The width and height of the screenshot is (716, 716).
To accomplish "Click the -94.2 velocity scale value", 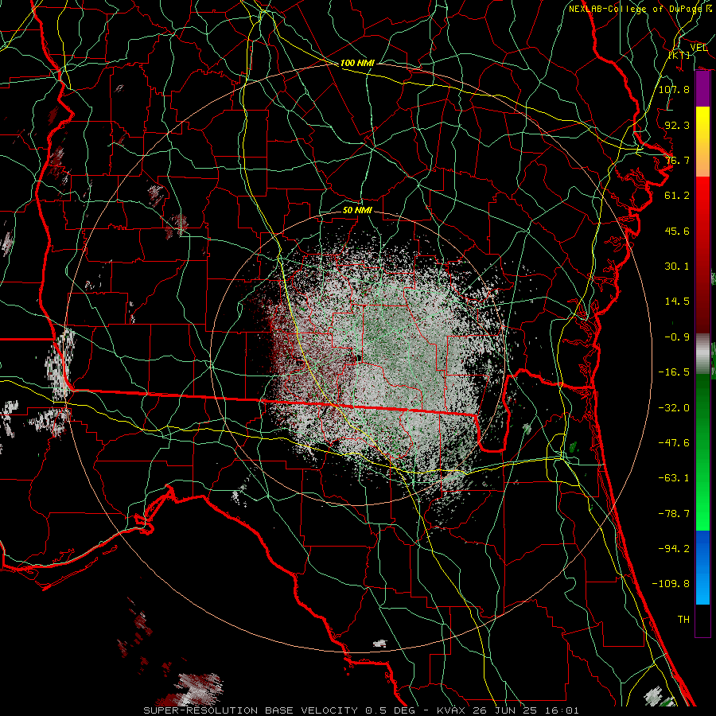I will coord(674,549).
